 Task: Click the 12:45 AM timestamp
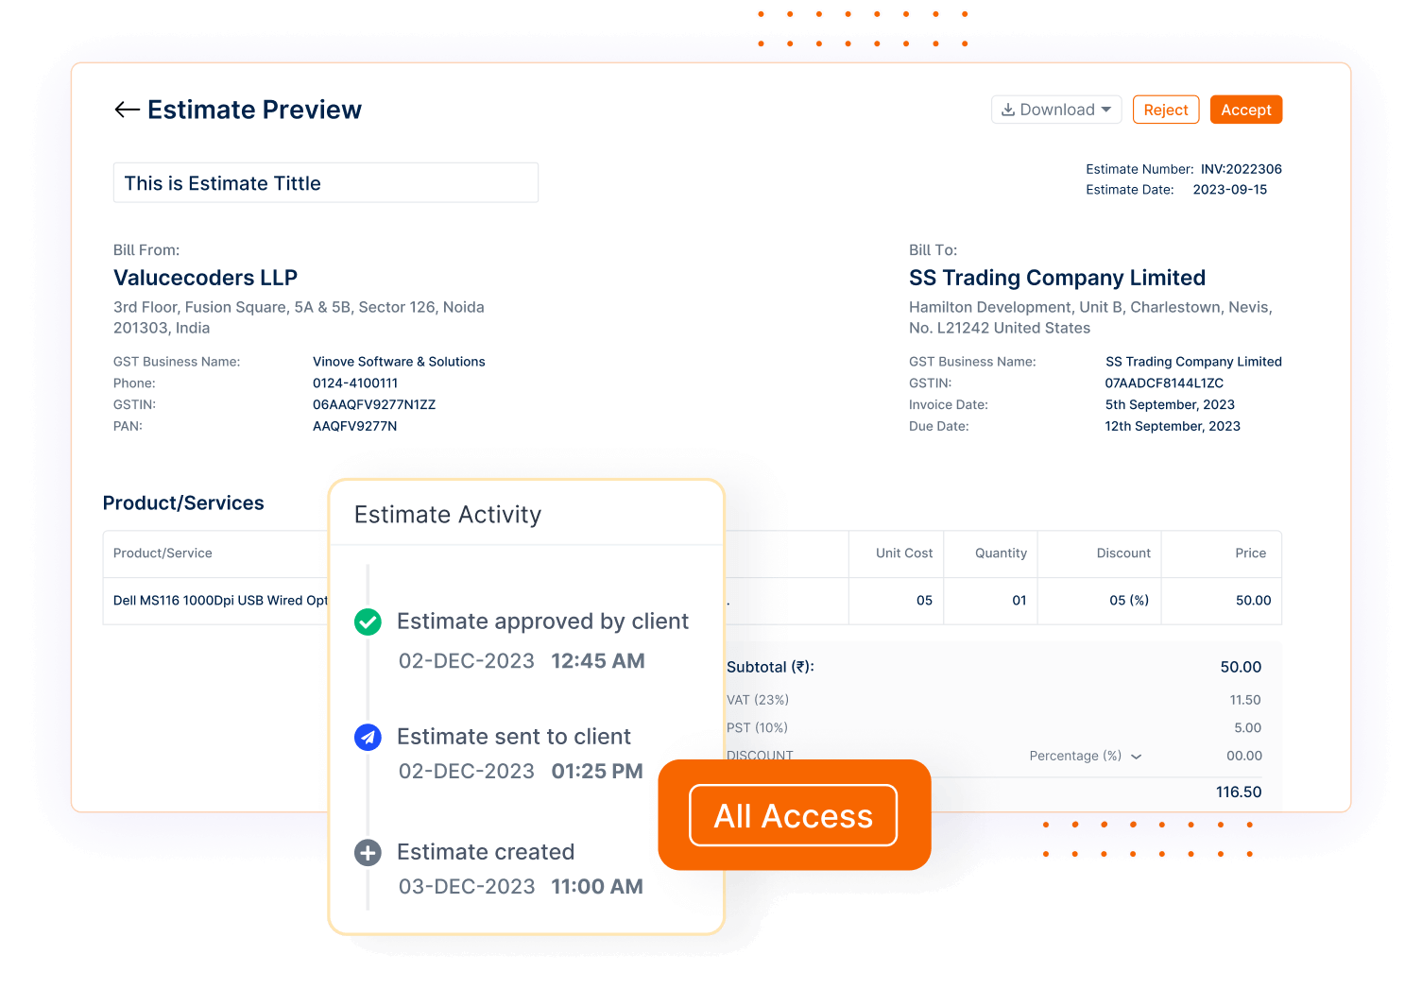click(598, 661)
